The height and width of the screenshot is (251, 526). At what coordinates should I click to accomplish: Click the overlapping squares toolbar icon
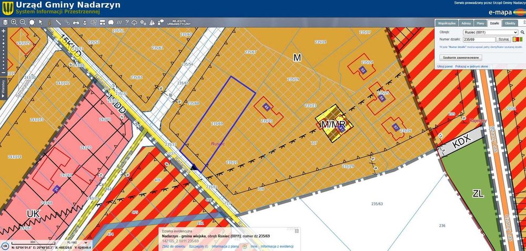coord(94,23)
